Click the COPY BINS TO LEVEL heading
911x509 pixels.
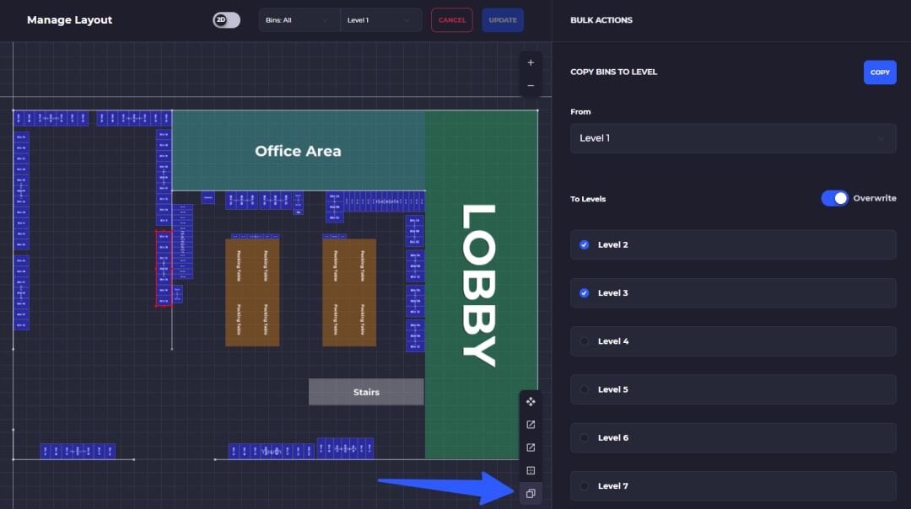(x=613, y=72)
